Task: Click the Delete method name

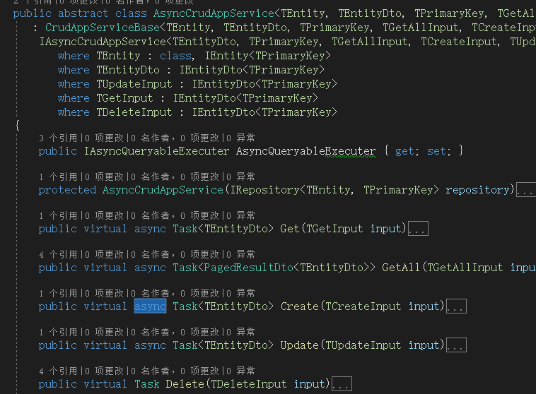Action: click(x=185, y=384)
